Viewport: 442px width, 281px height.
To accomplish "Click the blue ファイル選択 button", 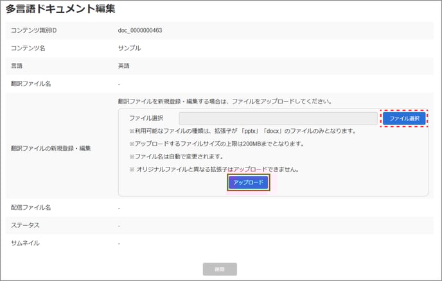I will tap(404, 119).
